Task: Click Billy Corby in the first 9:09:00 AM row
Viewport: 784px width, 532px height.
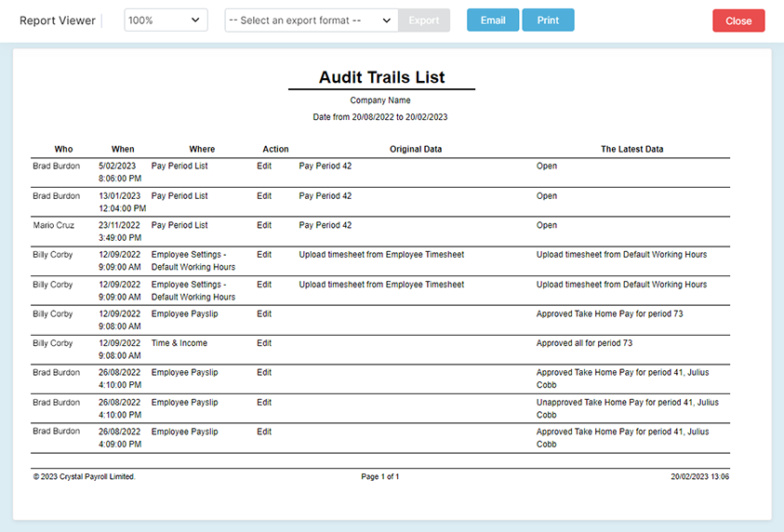Action: point(52,255)
